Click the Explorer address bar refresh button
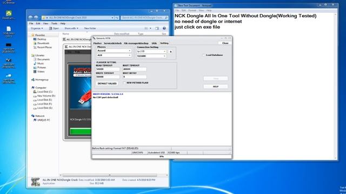This screenshot has height=194, width=346. tap(117, 18)
